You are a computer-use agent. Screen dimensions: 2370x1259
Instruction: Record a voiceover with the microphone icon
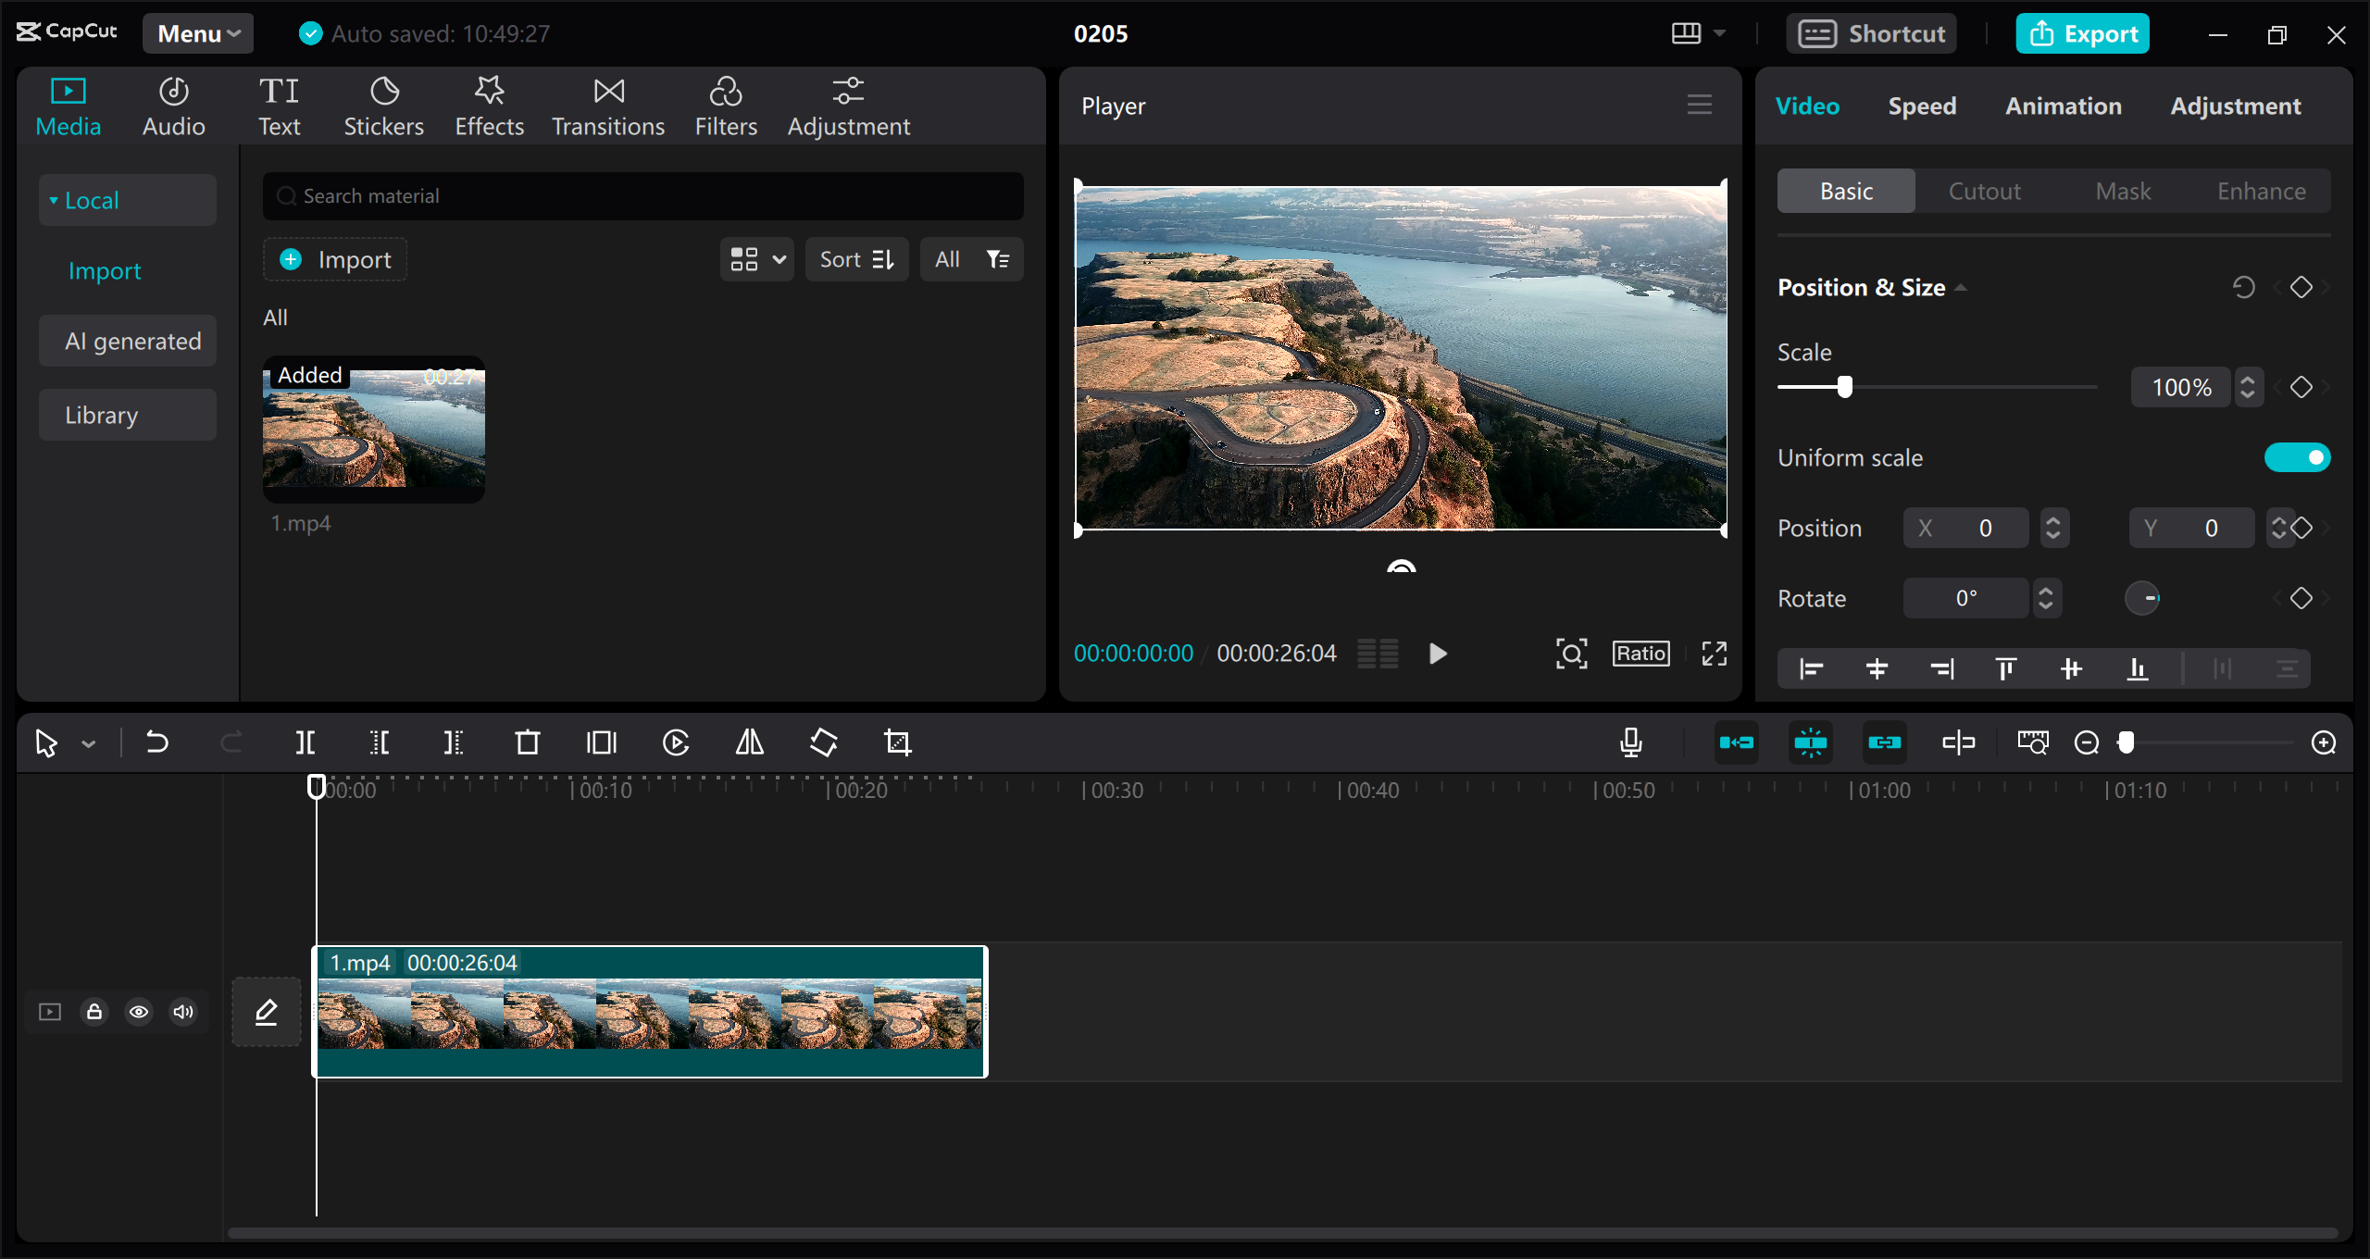click(1631, 742)
